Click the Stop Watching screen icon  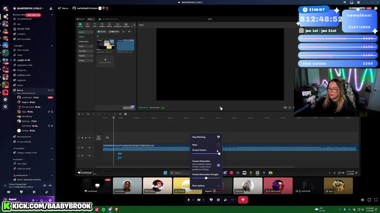coord(218,137)
